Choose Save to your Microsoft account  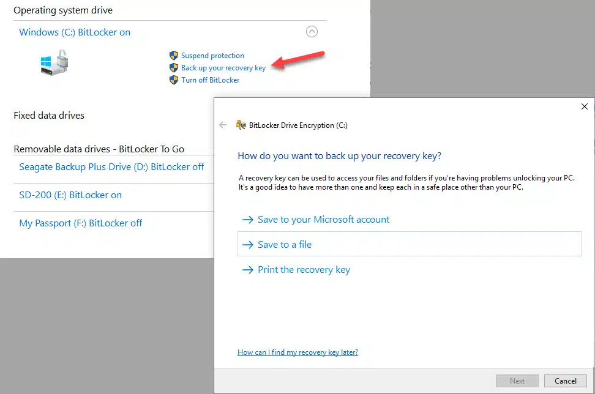point(323,220)
